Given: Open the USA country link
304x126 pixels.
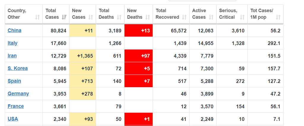Looking at the screenshot, I should pyautogui.click(x=13, y=119).
